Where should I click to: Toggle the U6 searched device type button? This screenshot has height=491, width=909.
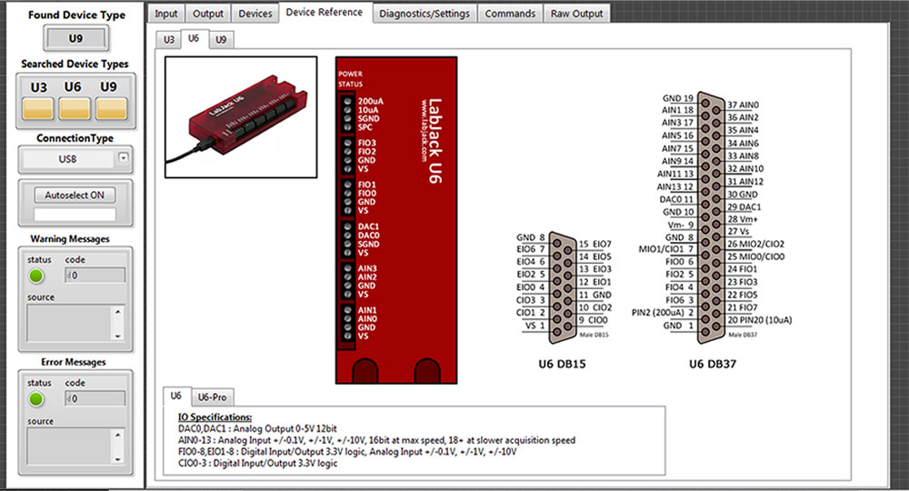[75, 108]
